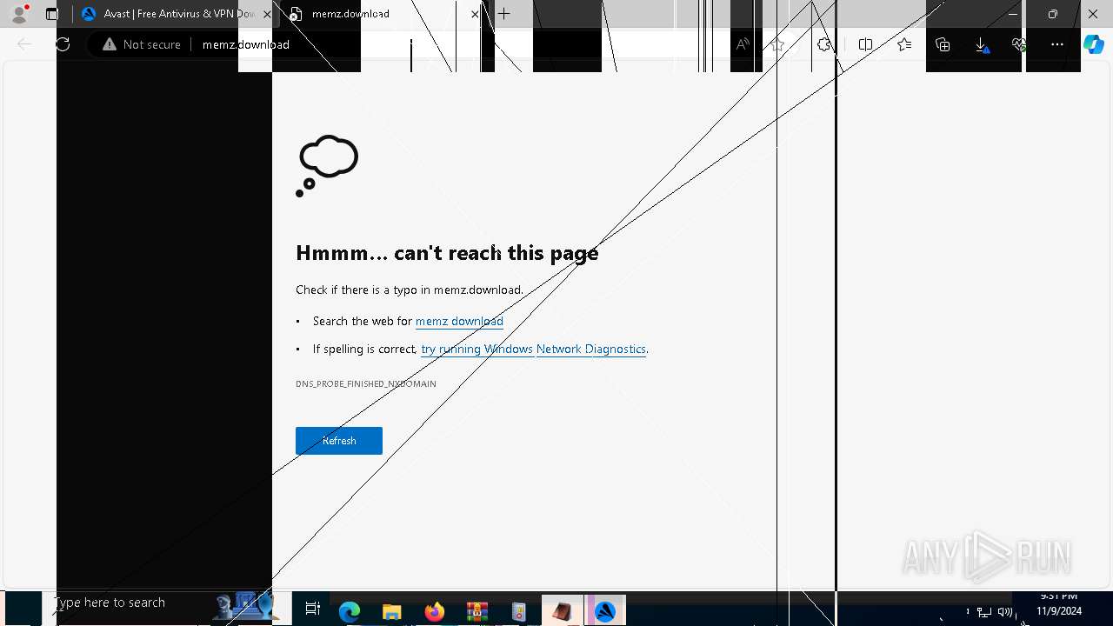Open the Favorites panel
The image size is (1113, 626).
904,44
